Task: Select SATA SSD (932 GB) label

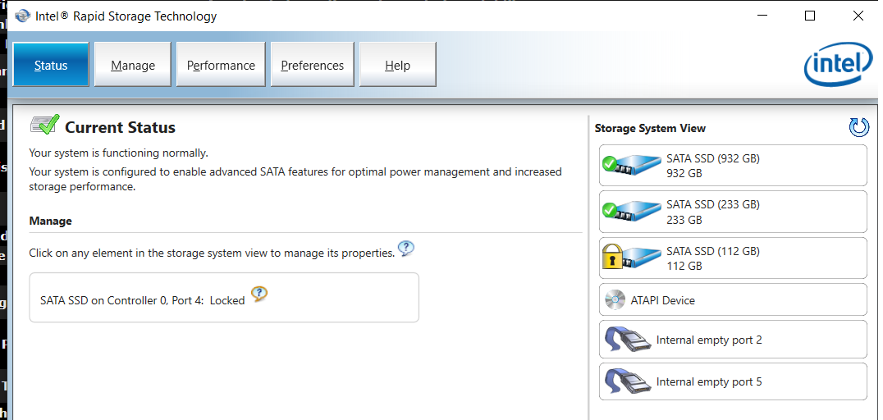Action: 712,158
